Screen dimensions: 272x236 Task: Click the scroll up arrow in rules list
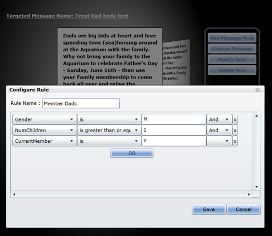pyautogui.click(x=256, y=116)
